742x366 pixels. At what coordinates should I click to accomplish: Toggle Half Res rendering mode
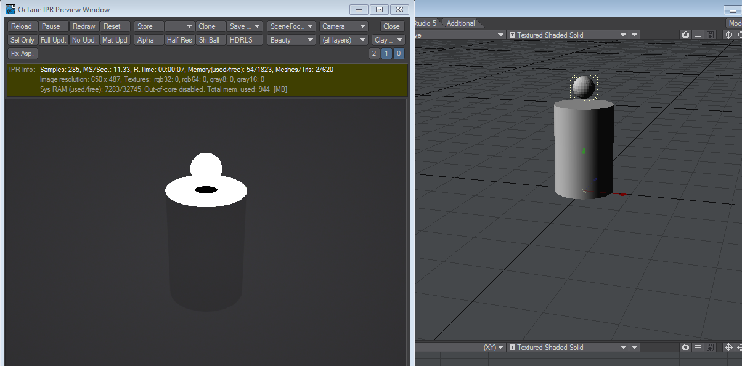pos(179,40)
